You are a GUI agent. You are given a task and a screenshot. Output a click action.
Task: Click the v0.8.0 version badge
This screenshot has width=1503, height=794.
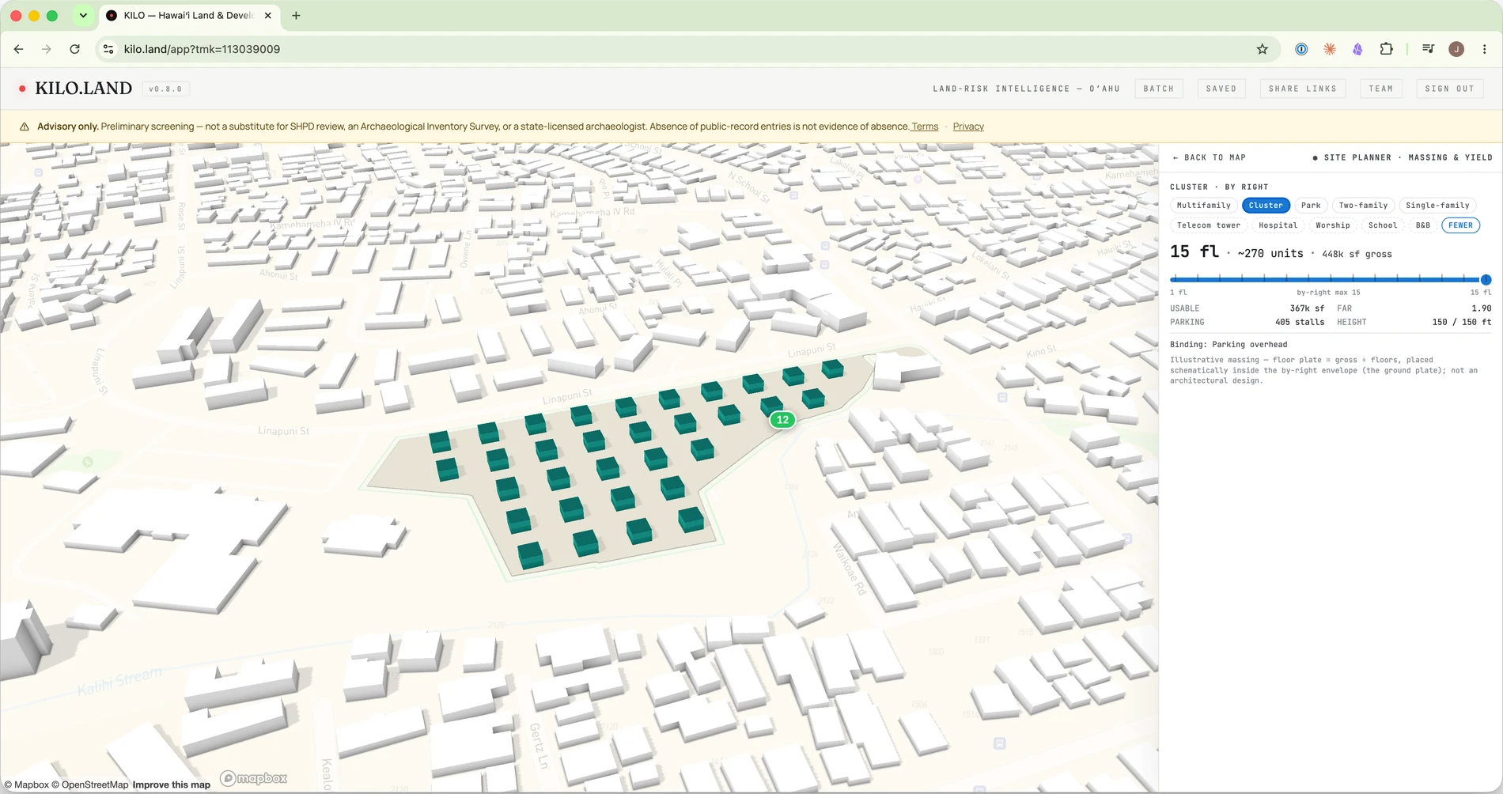tap(165, 89)
